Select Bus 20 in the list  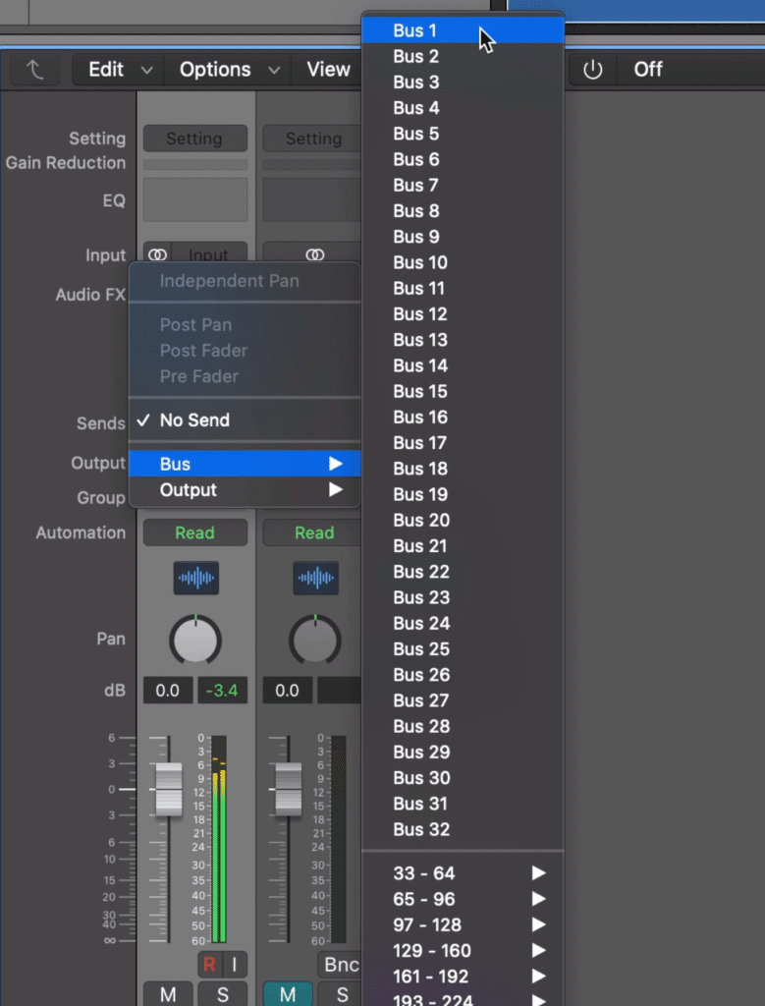(x=463, y=521)
